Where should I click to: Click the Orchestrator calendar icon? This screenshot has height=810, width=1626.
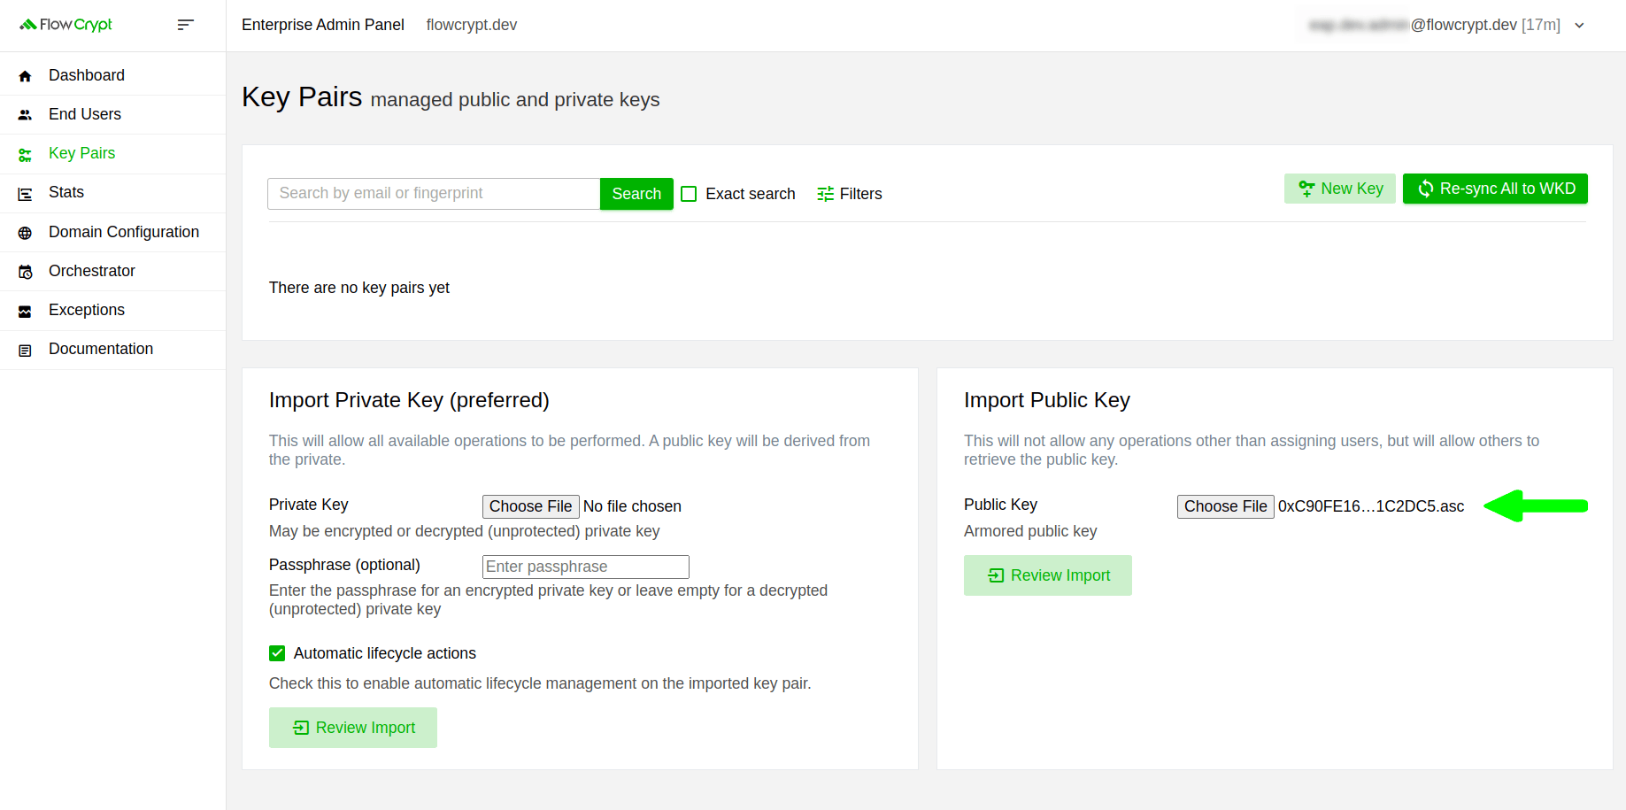tap(25, 272)
